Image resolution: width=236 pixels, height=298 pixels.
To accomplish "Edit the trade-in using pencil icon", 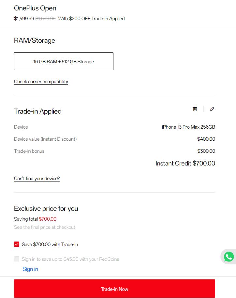I will [212, 109].
